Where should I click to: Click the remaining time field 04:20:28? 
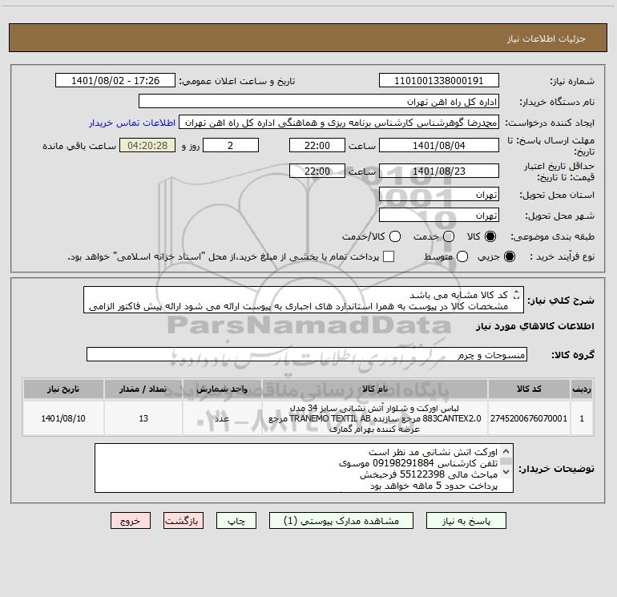point(147,145)
